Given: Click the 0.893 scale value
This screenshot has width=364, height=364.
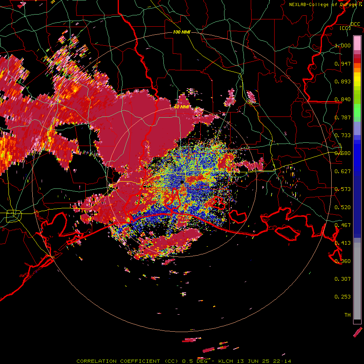Looking at the screenshot, I should tap(343, 81).
